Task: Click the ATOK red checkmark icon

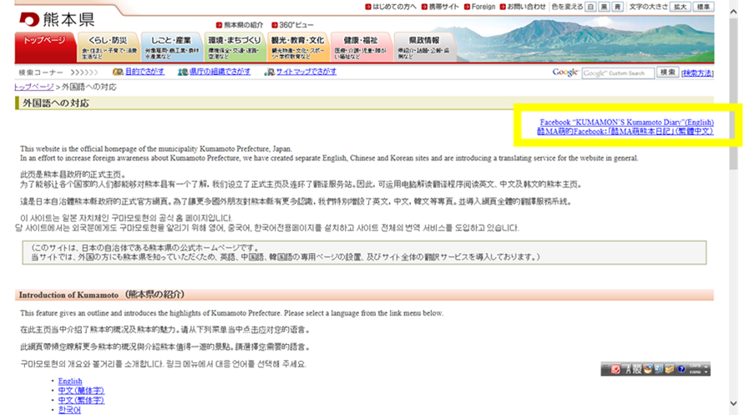Action: pyautogui.click(x=616, y=369)
